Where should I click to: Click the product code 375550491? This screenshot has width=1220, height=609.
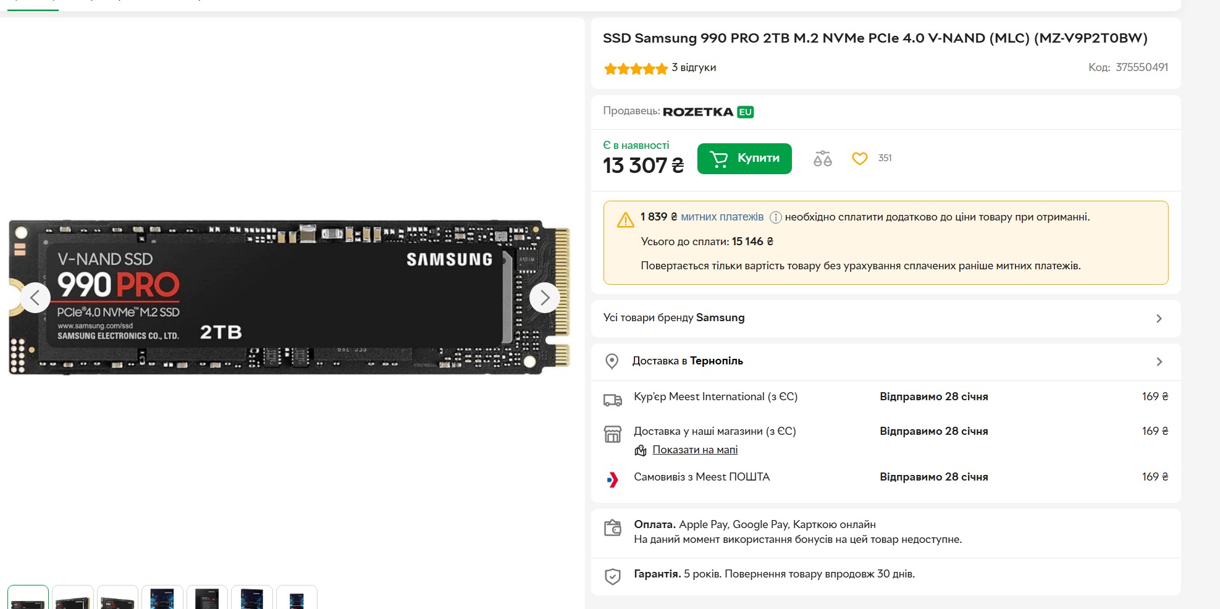1142,67
